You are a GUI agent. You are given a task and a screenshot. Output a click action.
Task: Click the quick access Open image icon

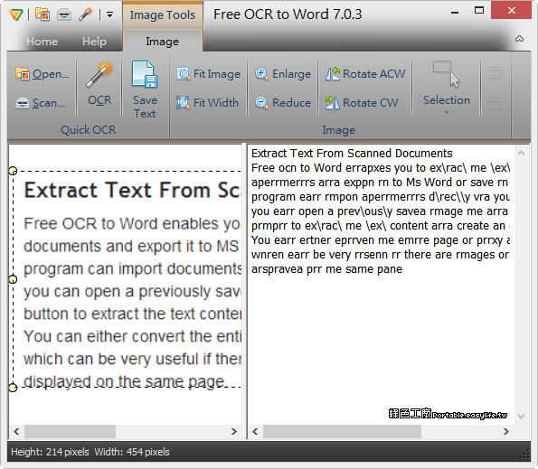point(42,14)
